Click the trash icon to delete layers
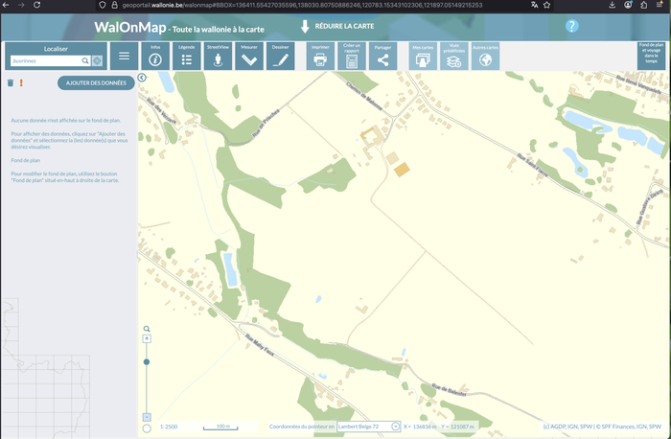 click(11, 82)
